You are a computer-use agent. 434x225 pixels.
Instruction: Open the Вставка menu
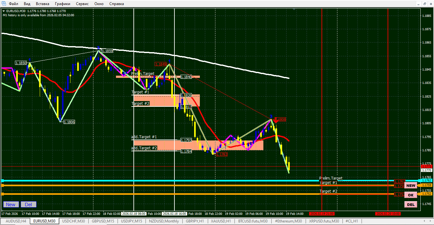[43, 4]
